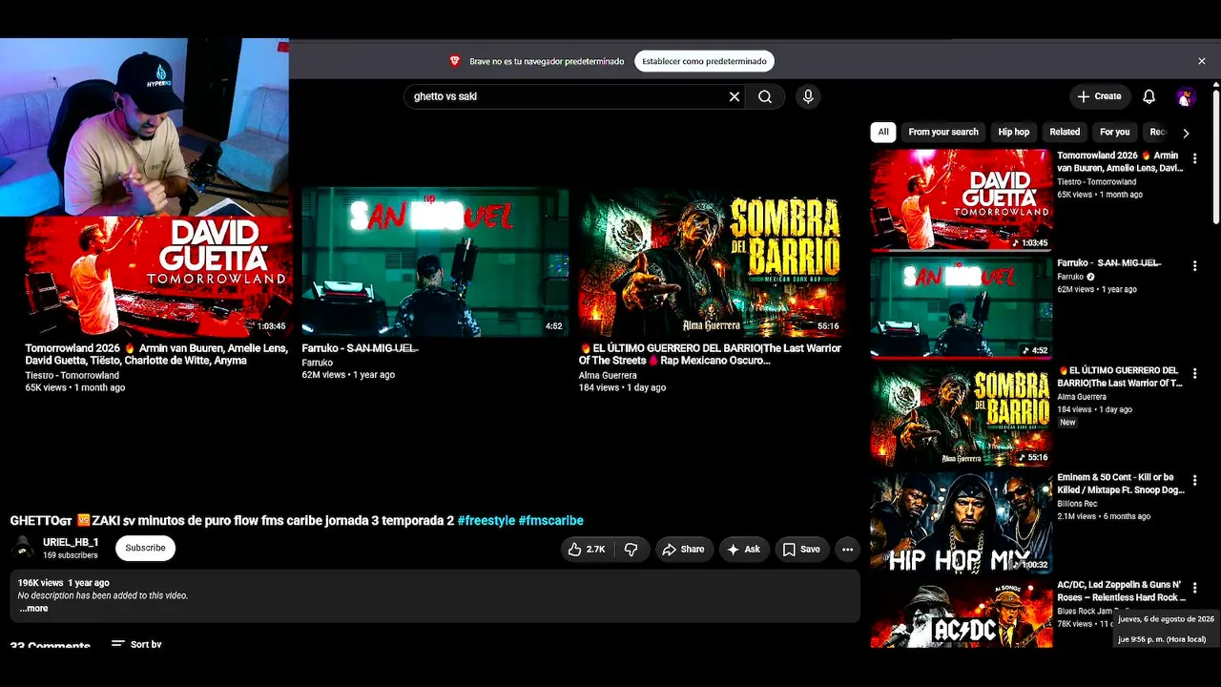Open more actions menu beside Save

[847, 549]
